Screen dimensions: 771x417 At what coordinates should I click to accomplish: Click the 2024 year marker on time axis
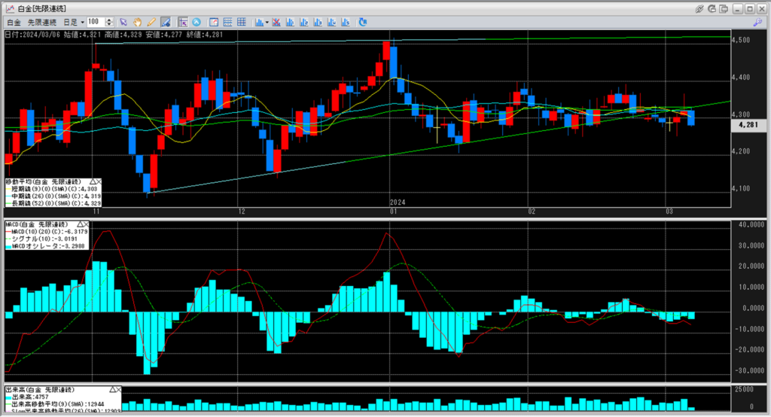tap(398, 202)
